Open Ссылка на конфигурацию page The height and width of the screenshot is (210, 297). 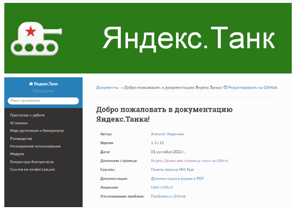pyautogui.click(x=32, y=169)
